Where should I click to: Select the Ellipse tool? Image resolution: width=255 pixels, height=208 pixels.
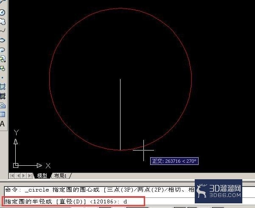(x=3, y=40)
